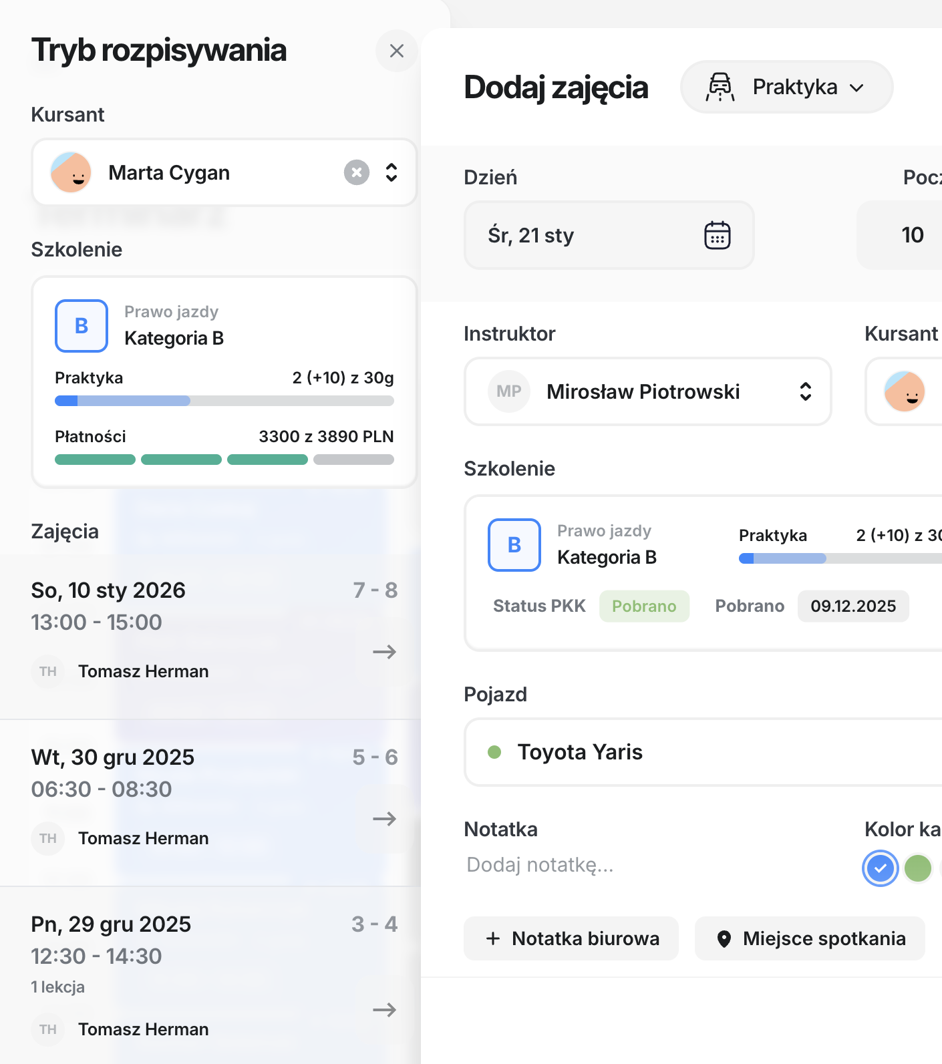Open the Praktyka lesson type dropdown
This screenshot has height=1064, width=942.
pyautogui.click(x=786, y=87)
